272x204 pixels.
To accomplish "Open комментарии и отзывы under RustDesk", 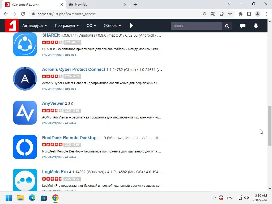I will click(x=59, y=157).
